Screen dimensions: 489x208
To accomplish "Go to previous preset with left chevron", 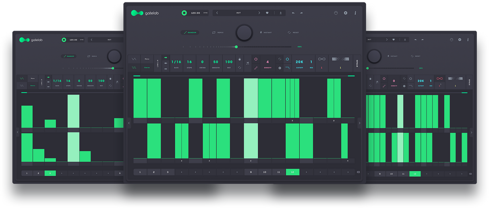I will [x=217, y=13].
